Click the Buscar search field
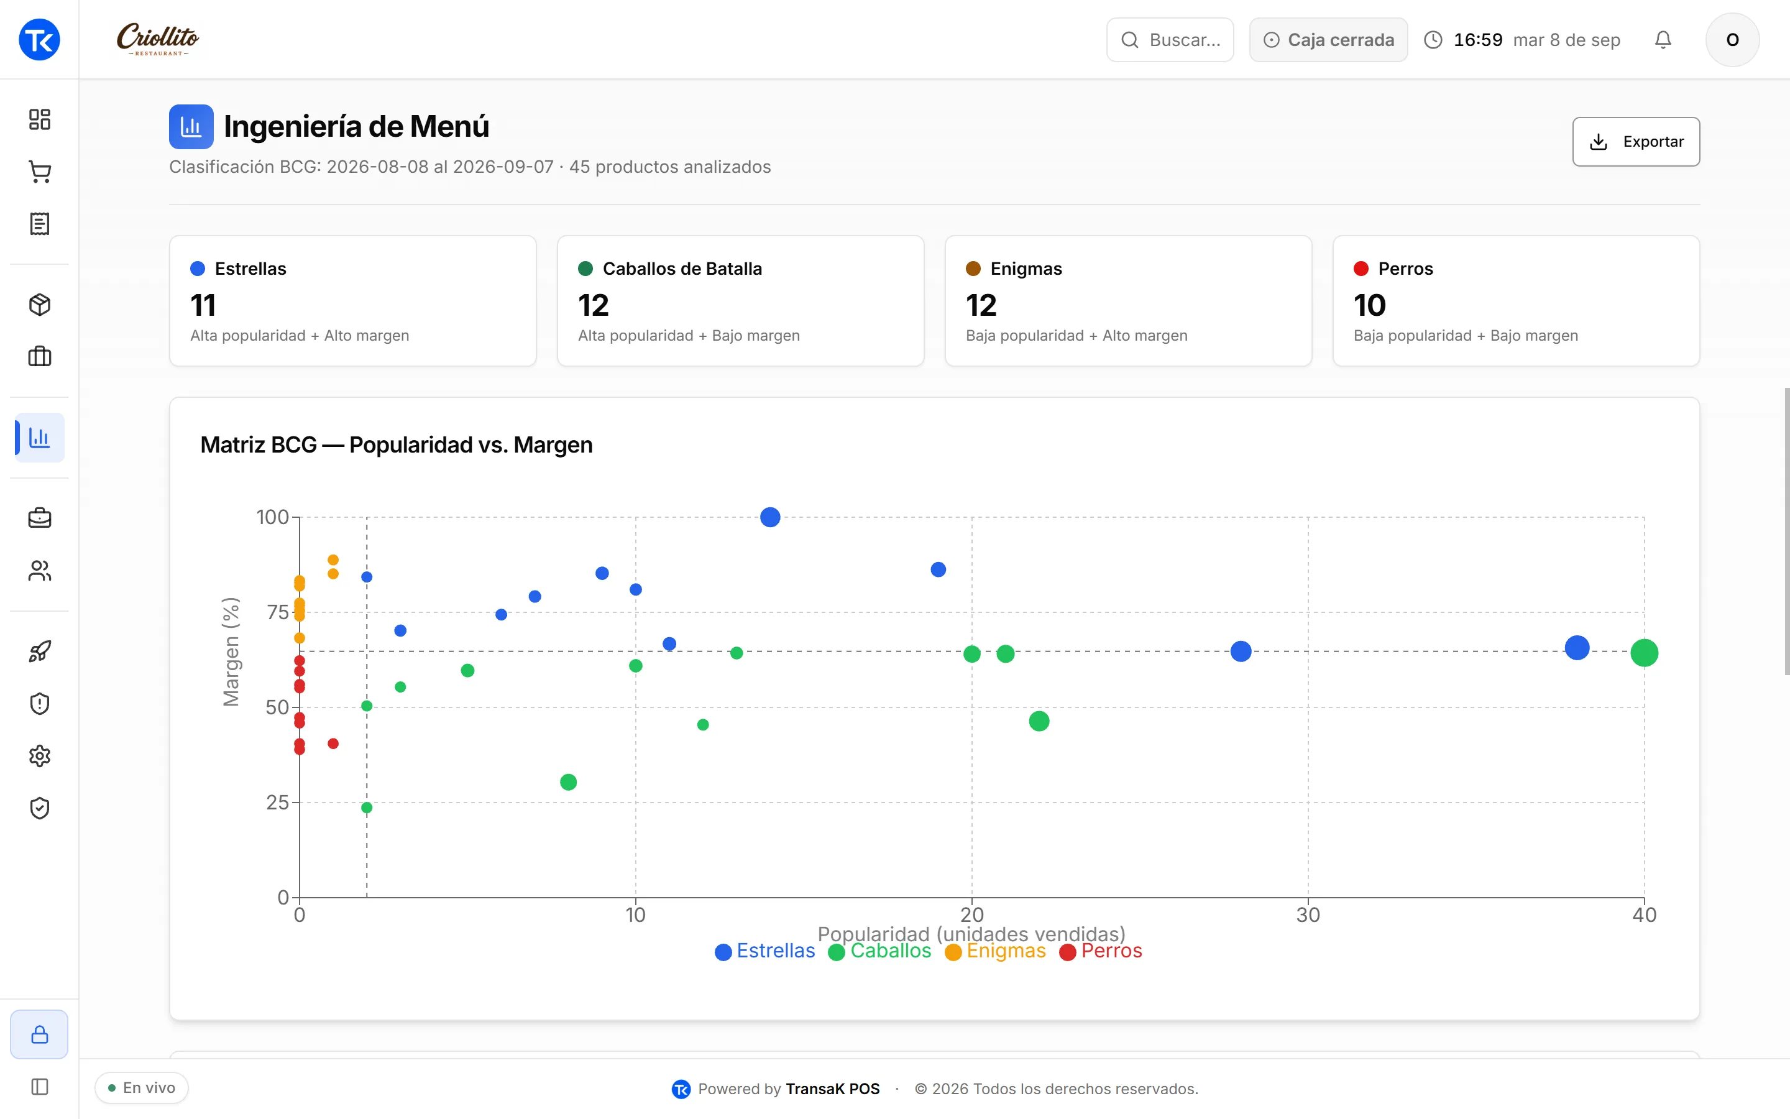Screen dimensions: 1790x1119 [1170, 39]
